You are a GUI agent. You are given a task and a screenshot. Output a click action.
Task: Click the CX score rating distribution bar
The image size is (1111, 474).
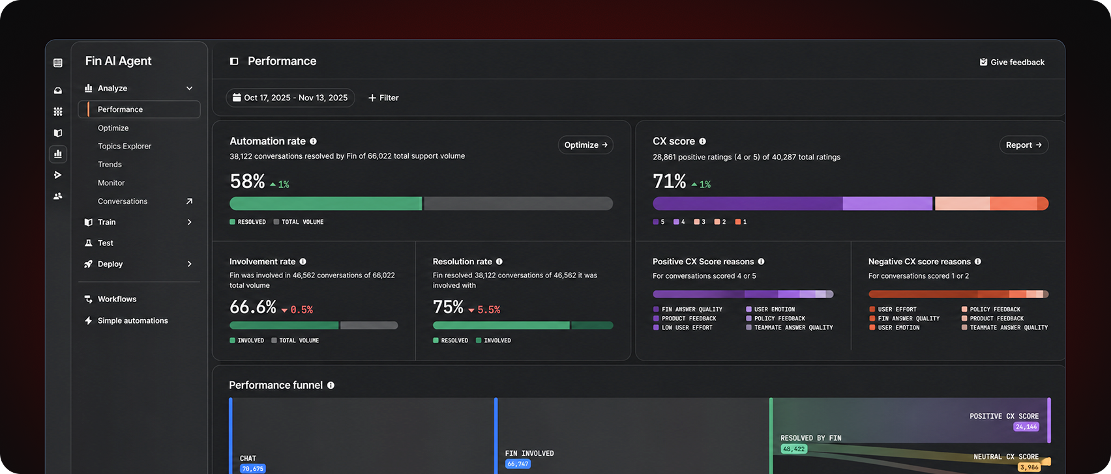coord(850,203)
